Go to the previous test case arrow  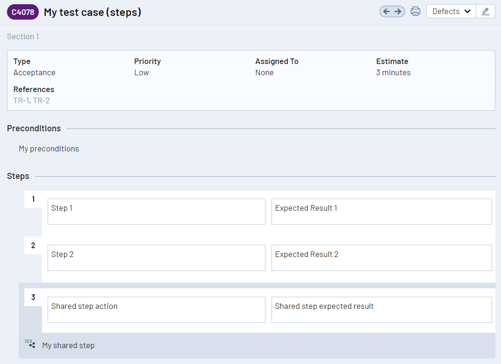tap(386, 12)
